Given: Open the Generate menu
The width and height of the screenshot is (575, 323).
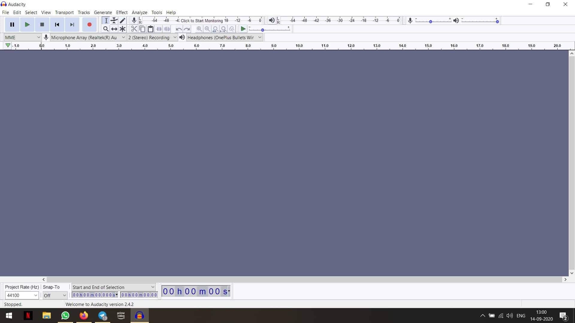Looking at the screenshot, I should tap(103, 13).
